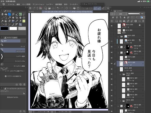Select the white sub color swatch
The image size is (151, 113).
[x=13, y=29]
